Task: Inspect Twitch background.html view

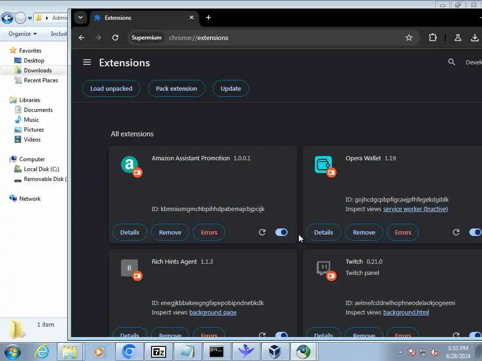Action: click(x=406, y=313)
